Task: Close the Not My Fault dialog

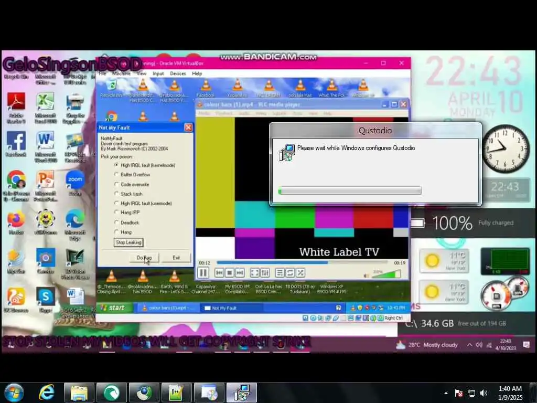Action: (x=188, y=128)
